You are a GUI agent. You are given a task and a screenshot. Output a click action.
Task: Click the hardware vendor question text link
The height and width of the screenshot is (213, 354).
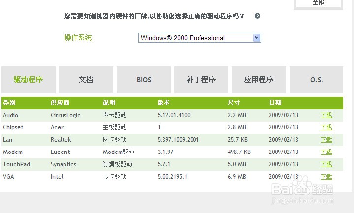point(154,16)
